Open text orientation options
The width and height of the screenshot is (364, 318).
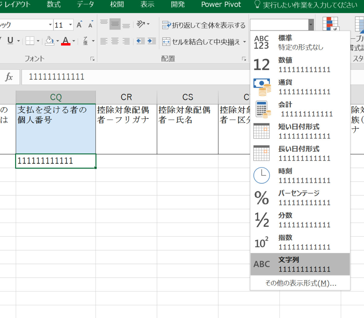(x=143, y=24)
